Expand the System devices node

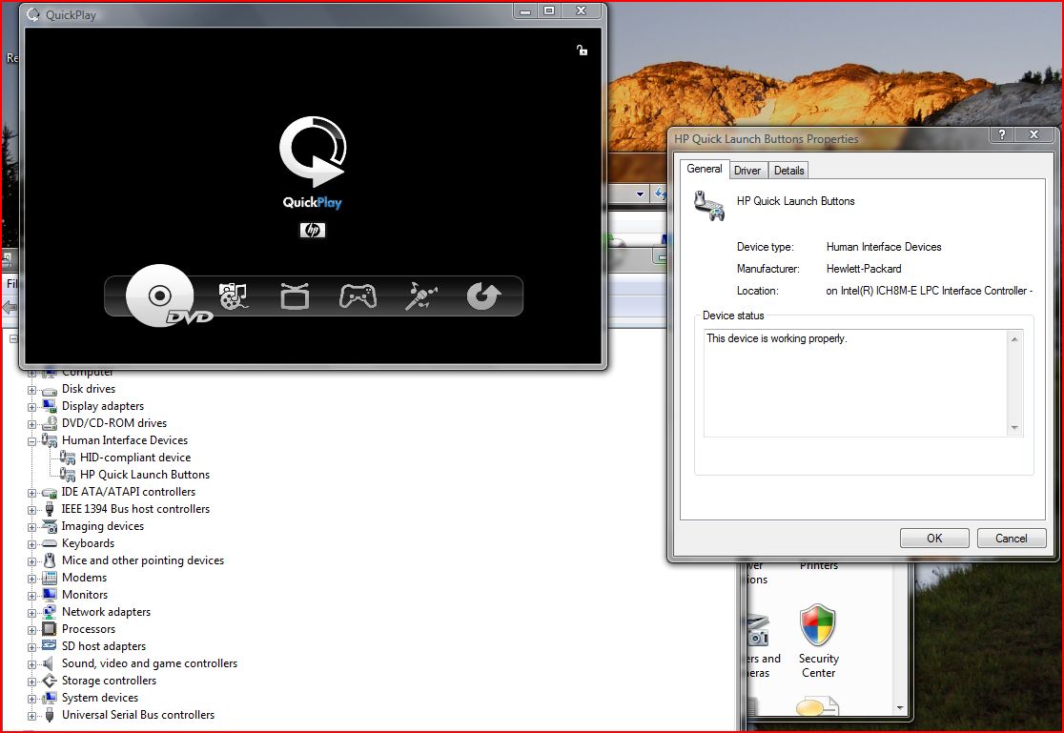point(31,699)
